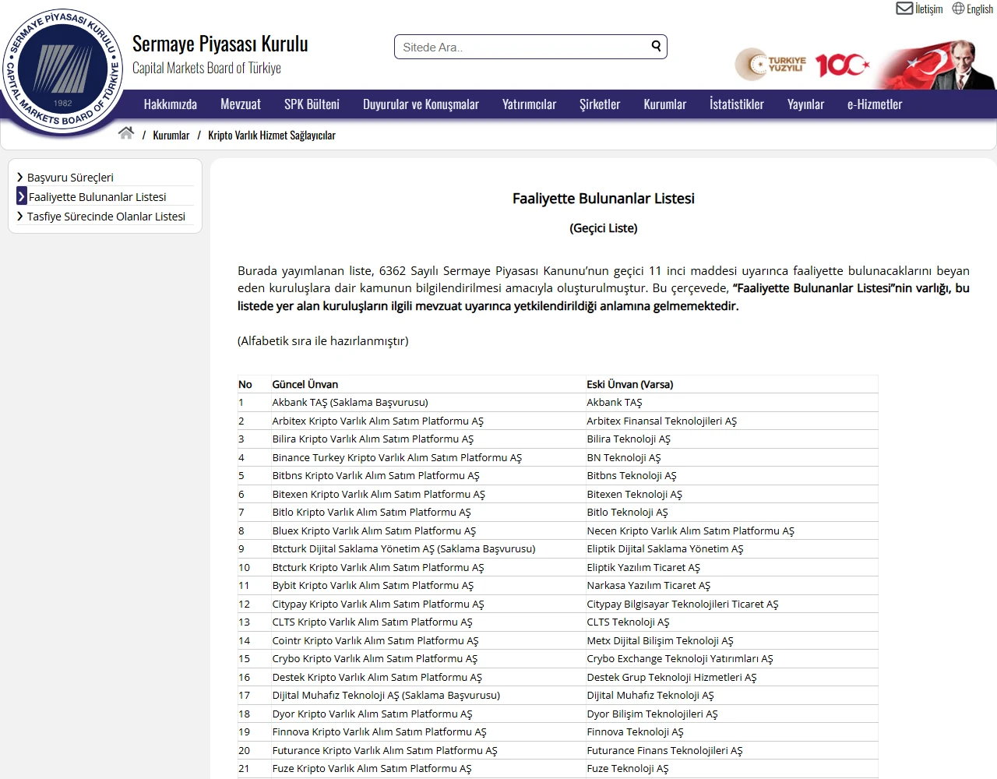997x779 pixels.
Task: Click the İletişim envelope icon
Action: pyautogui.click(x=904, y=9)
